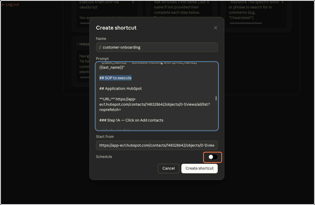Focus the Name field customer-onboarding
This screenshot has width=315, height=205.
(157, 47)
